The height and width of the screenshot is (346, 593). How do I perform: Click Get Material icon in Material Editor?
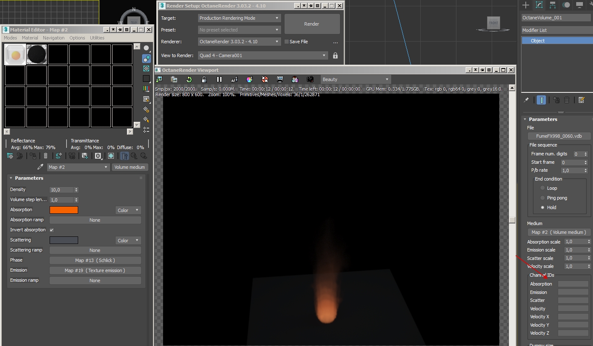pyautogui.click(x=10, y=156)
